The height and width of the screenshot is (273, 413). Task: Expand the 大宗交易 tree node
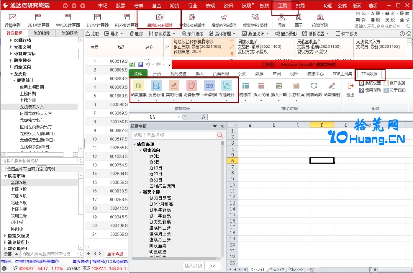[x=11, y=47]
